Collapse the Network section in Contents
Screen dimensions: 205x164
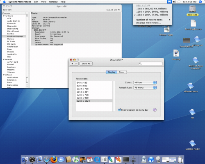pos(4,59)
